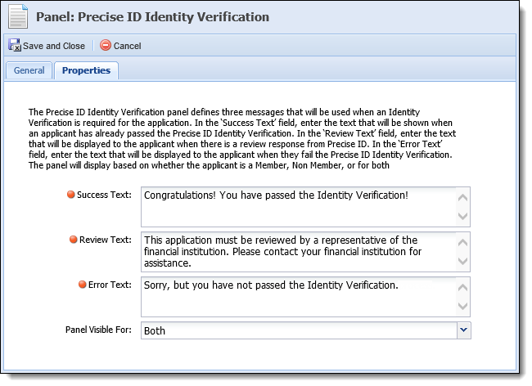
Task: Click the red Cancel circle icon
Action: (x=106, y=45)
